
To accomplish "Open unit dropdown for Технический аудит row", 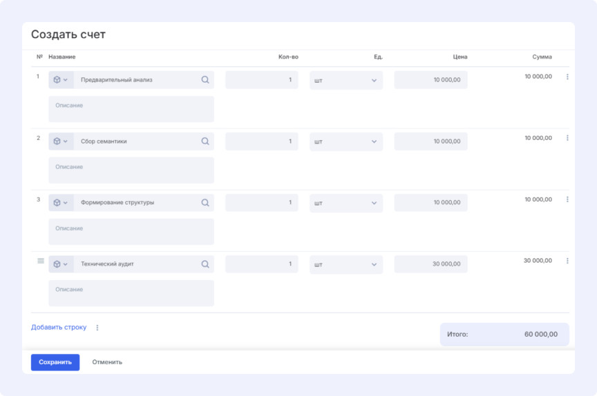I will point(345,264).
